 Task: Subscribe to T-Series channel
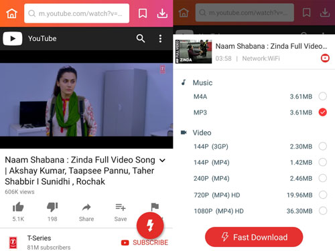click(x=145, y=242)
